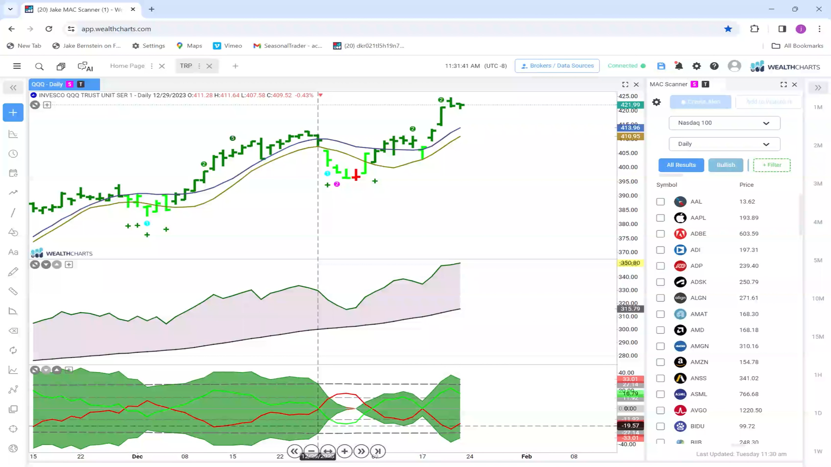831x467 pixels.
Task: Add indicator to price pane plus box
Action: click(47, 105)
